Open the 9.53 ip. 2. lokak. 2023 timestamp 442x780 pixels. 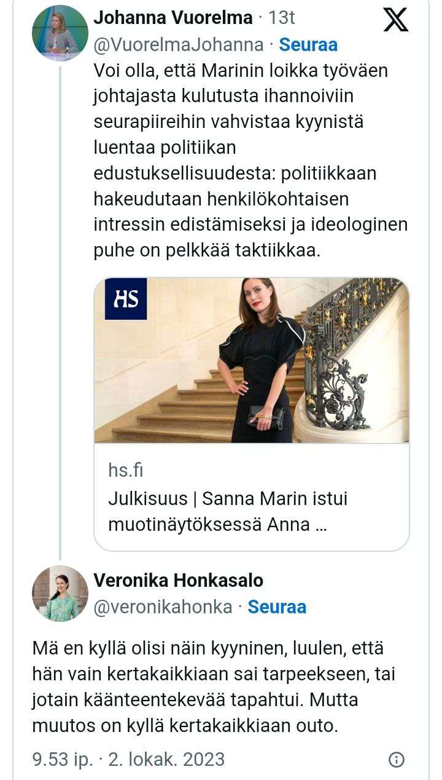[128, 758]
